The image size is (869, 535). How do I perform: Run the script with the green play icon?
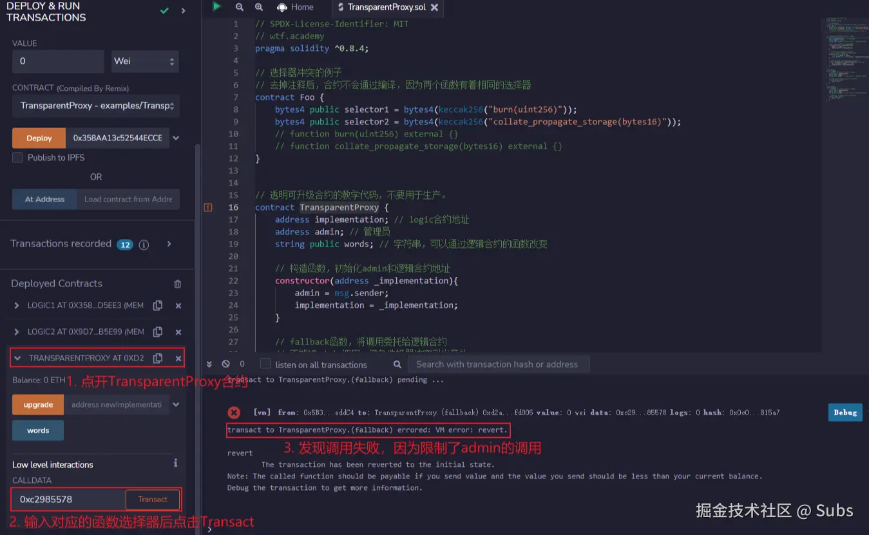coord(217,6)
